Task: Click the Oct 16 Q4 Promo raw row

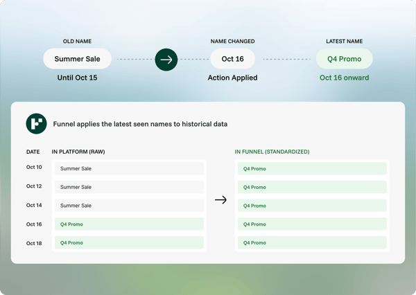Action: [129, 224]
